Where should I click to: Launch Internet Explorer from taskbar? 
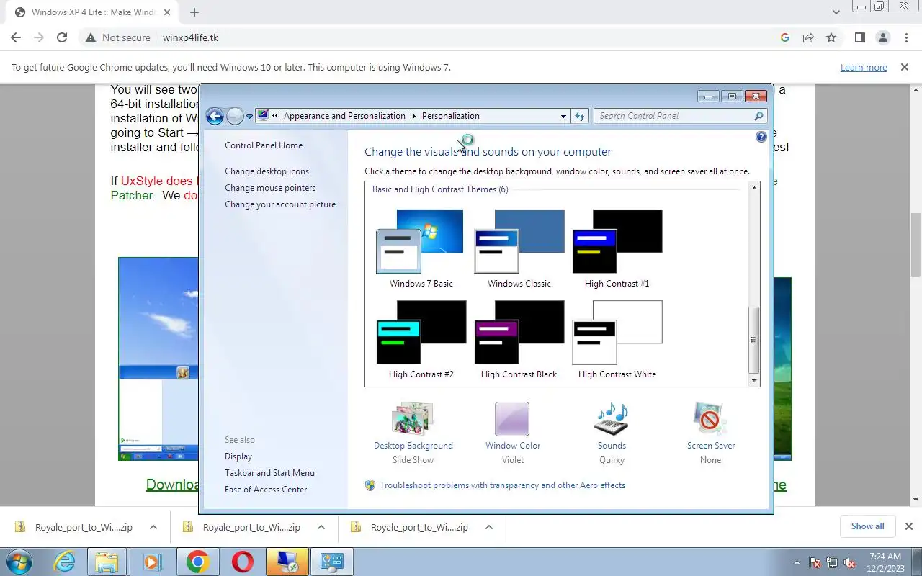(x=65, y=562)
